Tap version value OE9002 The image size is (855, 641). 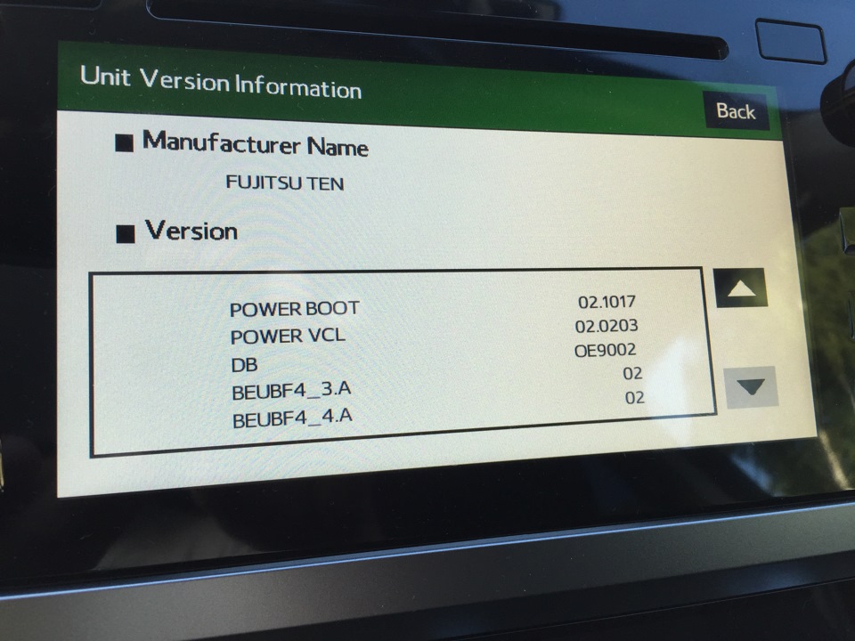pos(605,350)
